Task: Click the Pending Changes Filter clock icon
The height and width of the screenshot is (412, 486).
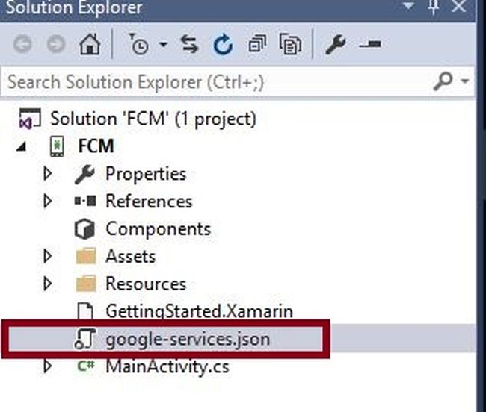Action: click(x=138, y=45)
